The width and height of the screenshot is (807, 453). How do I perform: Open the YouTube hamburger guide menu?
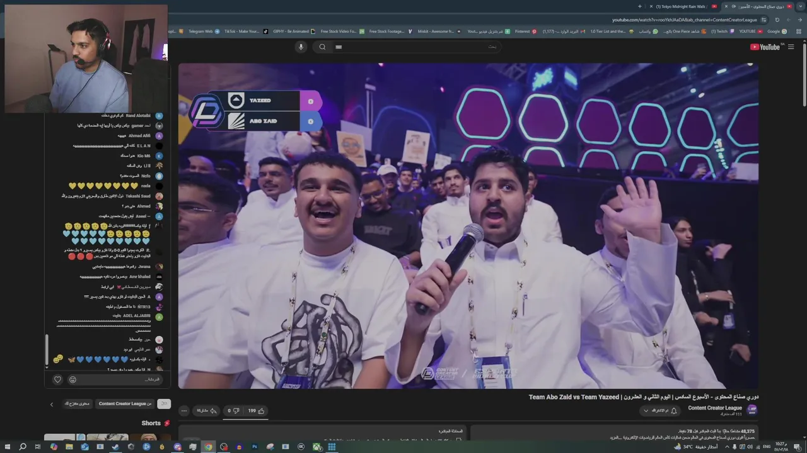(x=791, y=47)
